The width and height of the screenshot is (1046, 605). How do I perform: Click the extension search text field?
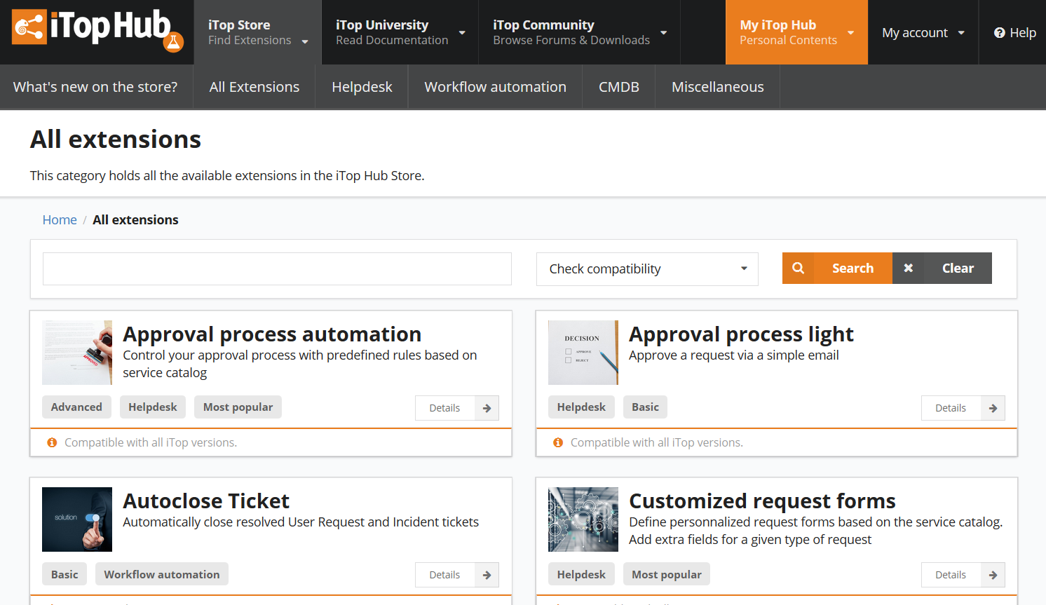point(277,269)
